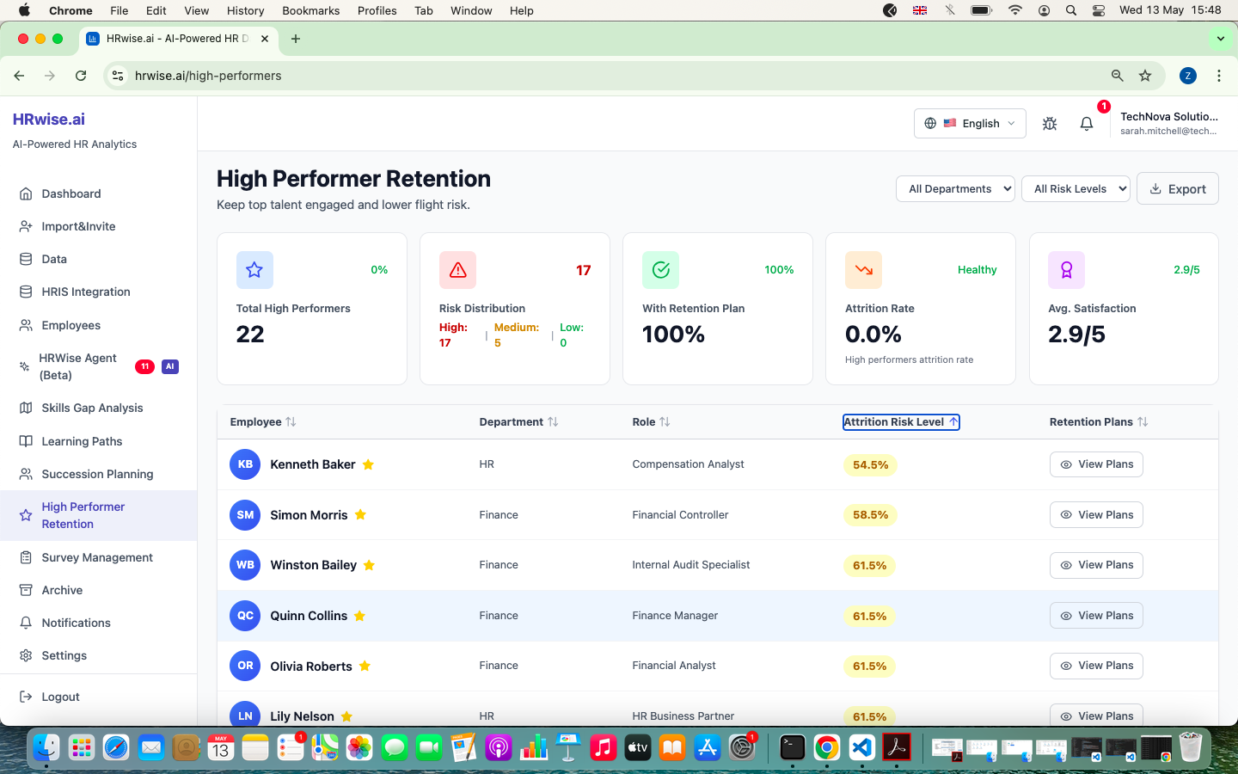
Task: Click the star next to Olivia Roberts
Action: tap(365, 666)
